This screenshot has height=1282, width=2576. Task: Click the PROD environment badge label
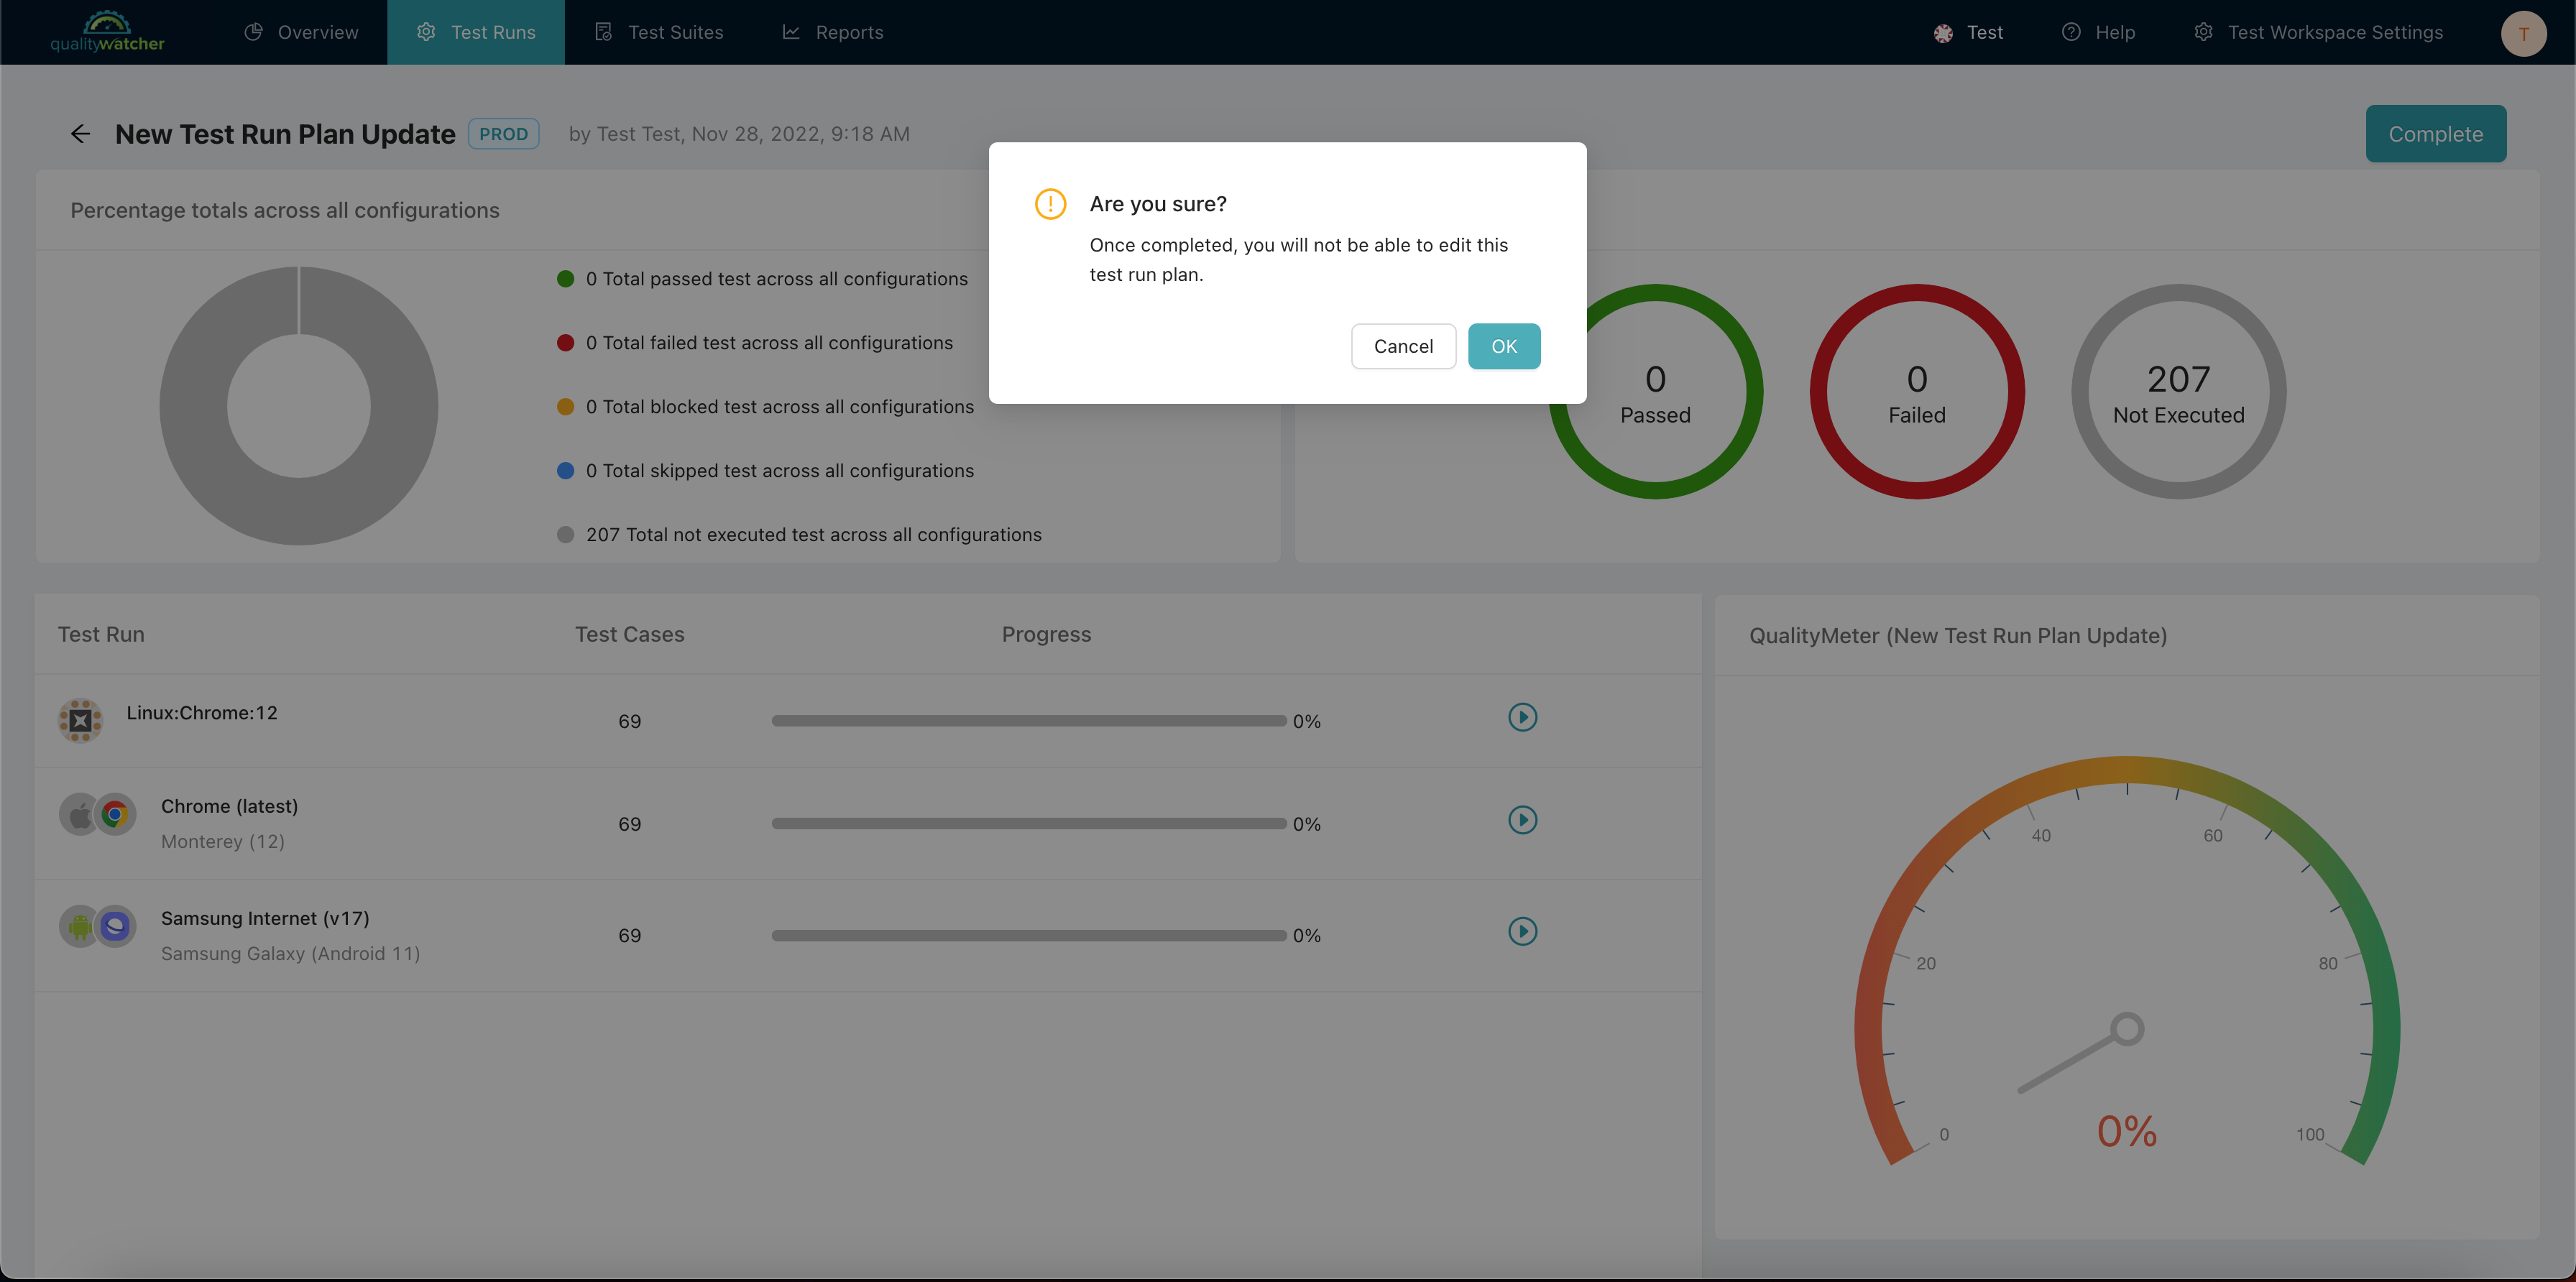(x=505, y=133)
